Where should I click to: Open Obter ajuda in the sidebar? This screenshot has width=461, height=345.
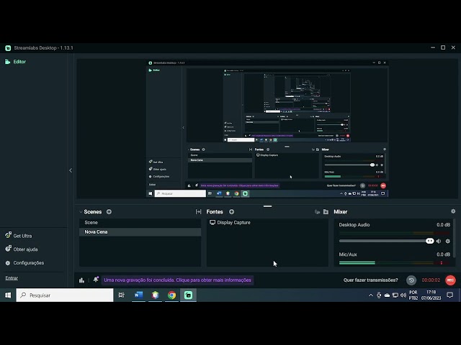point(22,249)
